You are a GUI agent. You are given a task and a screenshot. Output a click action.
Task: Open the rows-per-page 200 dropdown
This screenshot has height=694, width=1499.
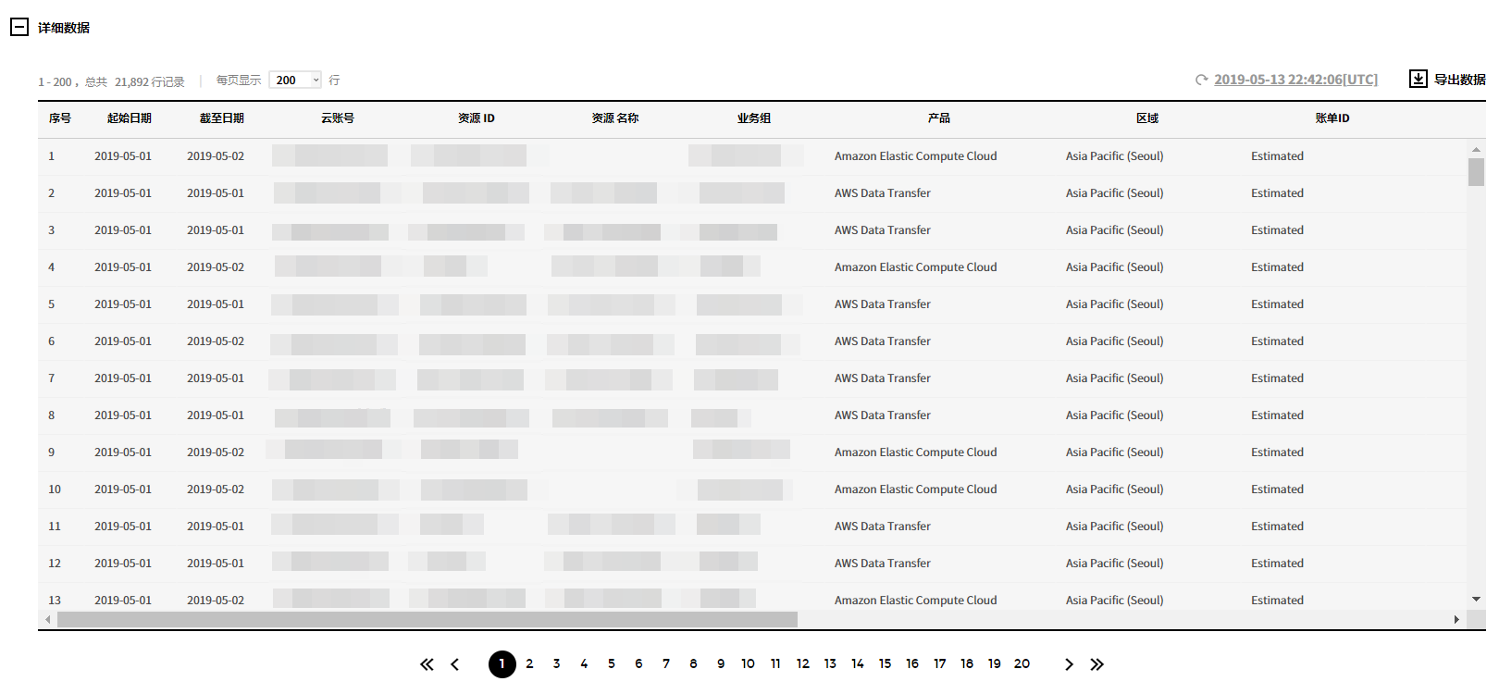click(x=295, y=81)
